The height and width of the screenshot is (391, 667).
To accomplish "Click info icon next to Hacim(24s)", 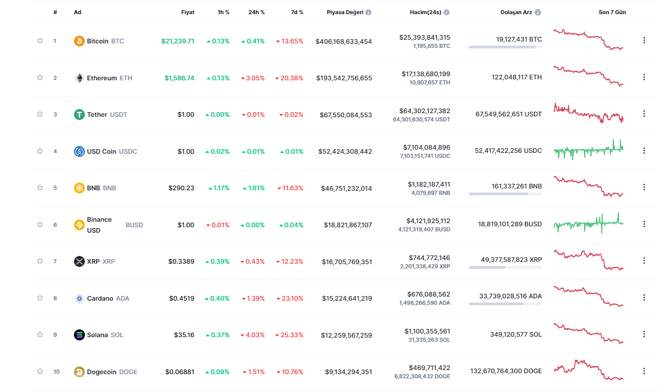I will coord(446,12).
